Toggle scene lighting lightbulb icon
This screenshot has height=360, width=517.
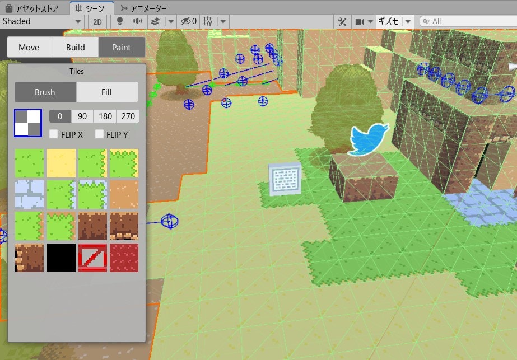point(120,21)
